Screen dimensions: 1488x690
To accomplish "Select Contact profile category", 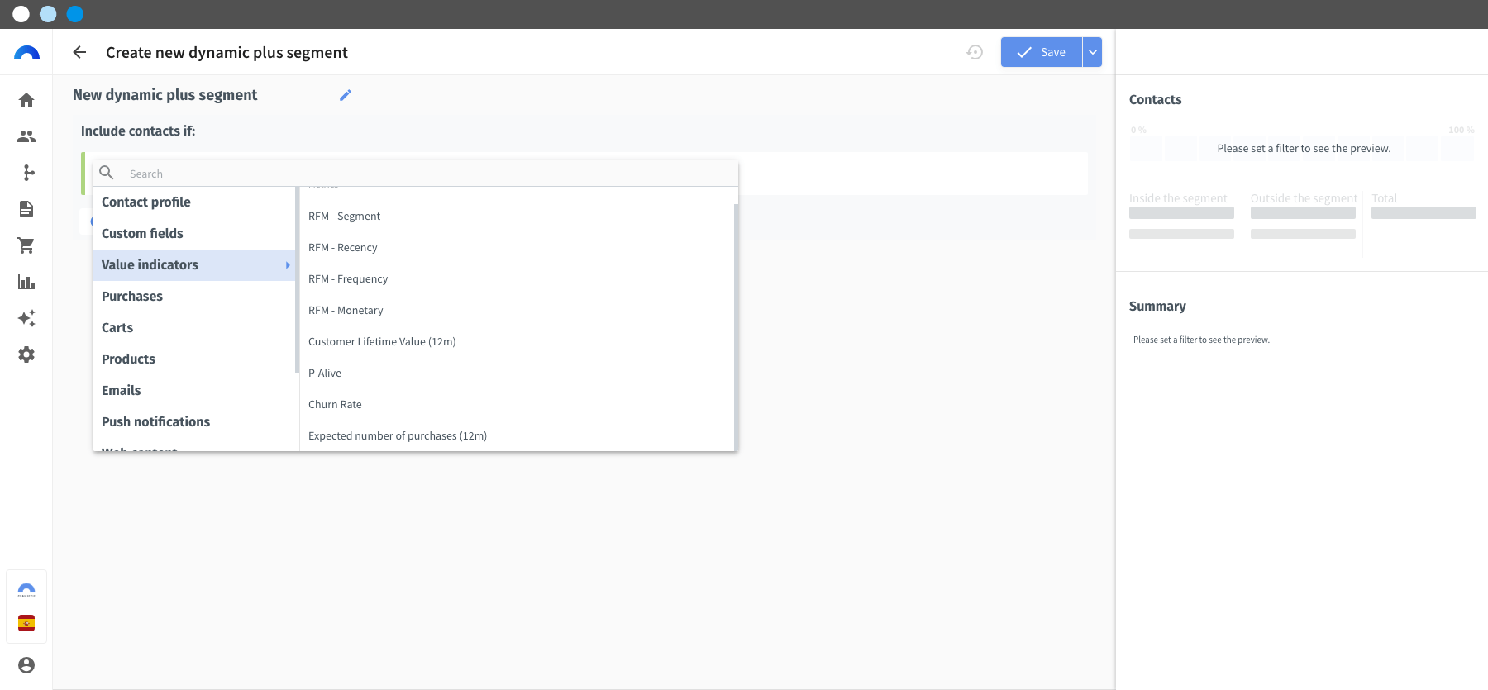I will tap(194, 202).
